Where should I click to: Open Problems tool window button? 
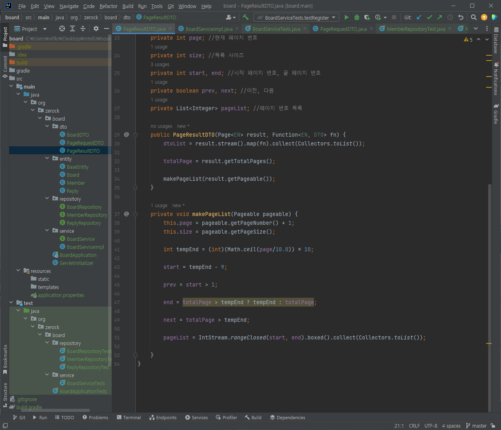pyautogui.click(x=95, y=417)
